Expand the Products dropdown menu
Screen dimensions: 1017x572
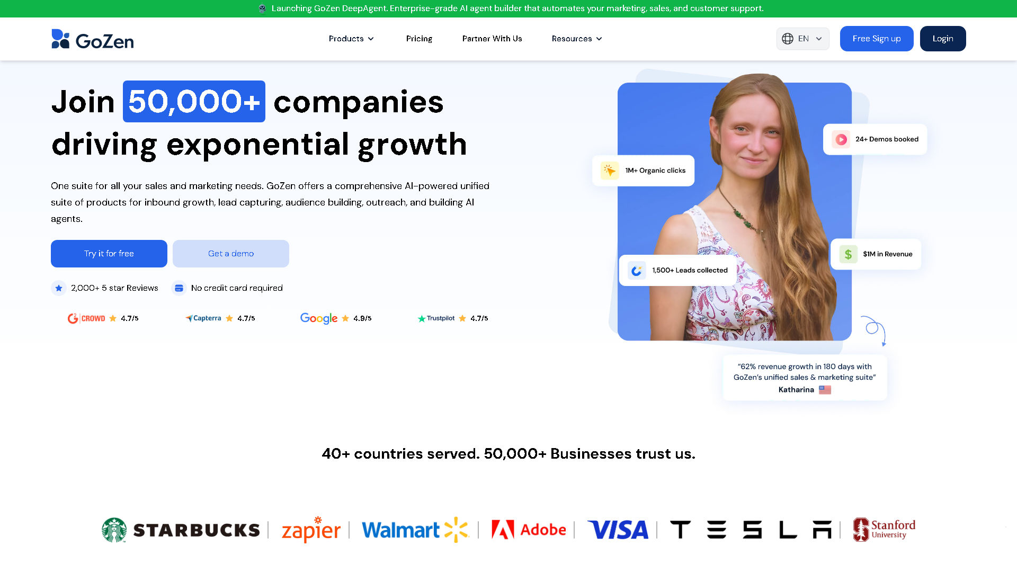(x=351, y=39)
